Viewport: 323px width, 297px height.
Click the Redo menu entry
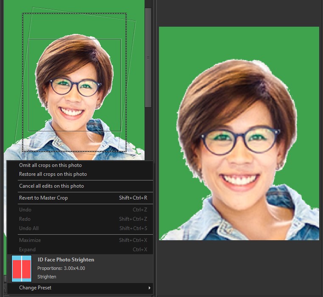tap(25, 219)
